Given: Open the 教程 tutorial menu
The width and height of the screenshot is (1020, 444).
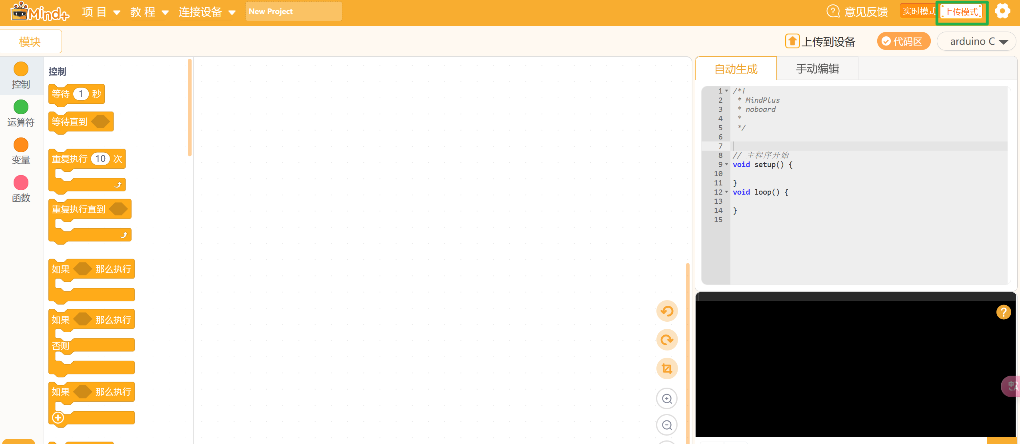Looking at the screenshot, I should tap(149, 12).
